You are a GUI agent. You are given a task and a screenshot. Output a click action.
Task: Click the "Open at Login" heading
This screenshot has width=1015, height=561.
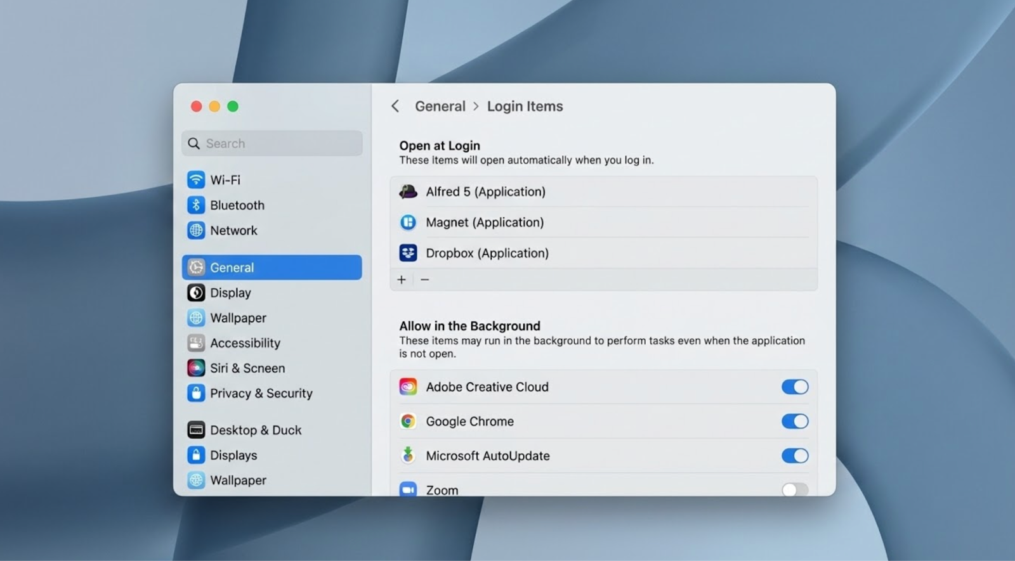pyautogui.click(x=440, y=145)
